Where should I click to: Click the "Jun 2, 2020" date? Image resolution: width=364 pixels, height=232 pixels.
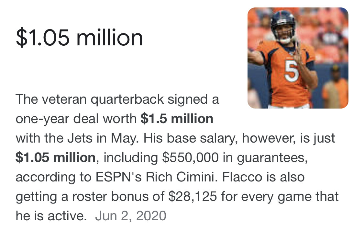point(130,215)
